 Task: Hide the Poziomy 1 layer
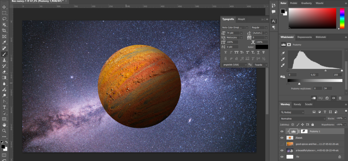pos(282,131)
